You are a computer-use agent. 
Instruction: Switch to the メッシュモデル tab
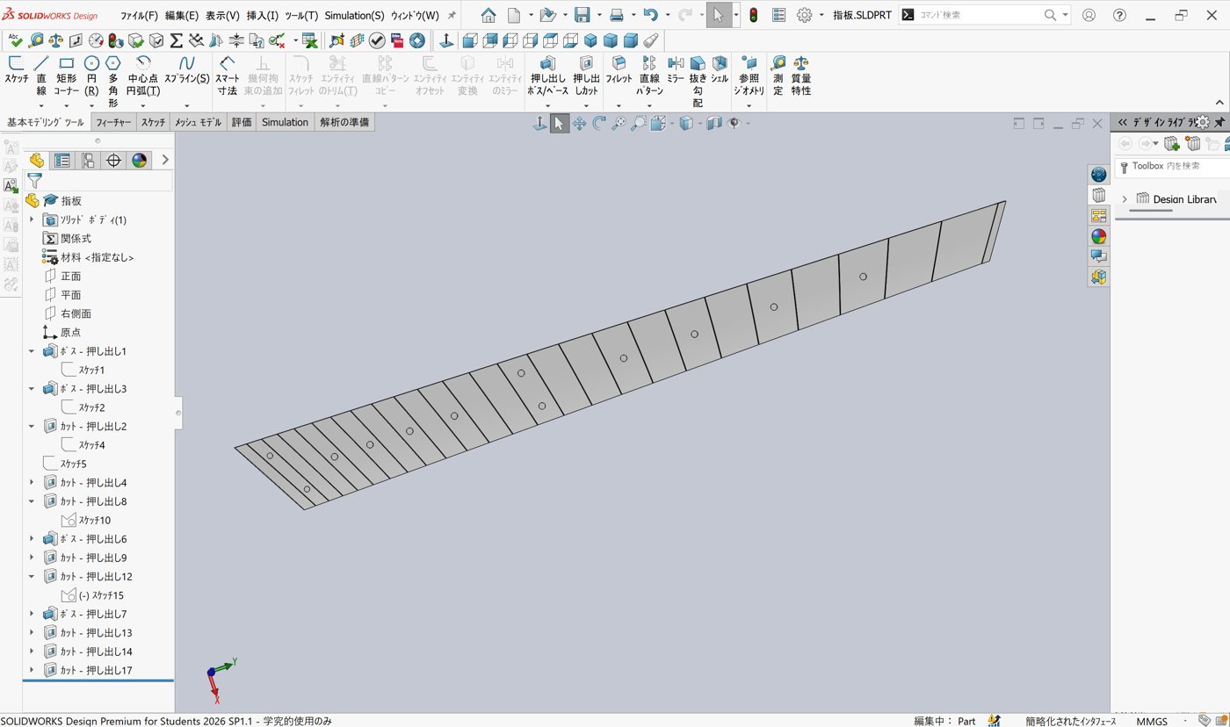(198, 123)
